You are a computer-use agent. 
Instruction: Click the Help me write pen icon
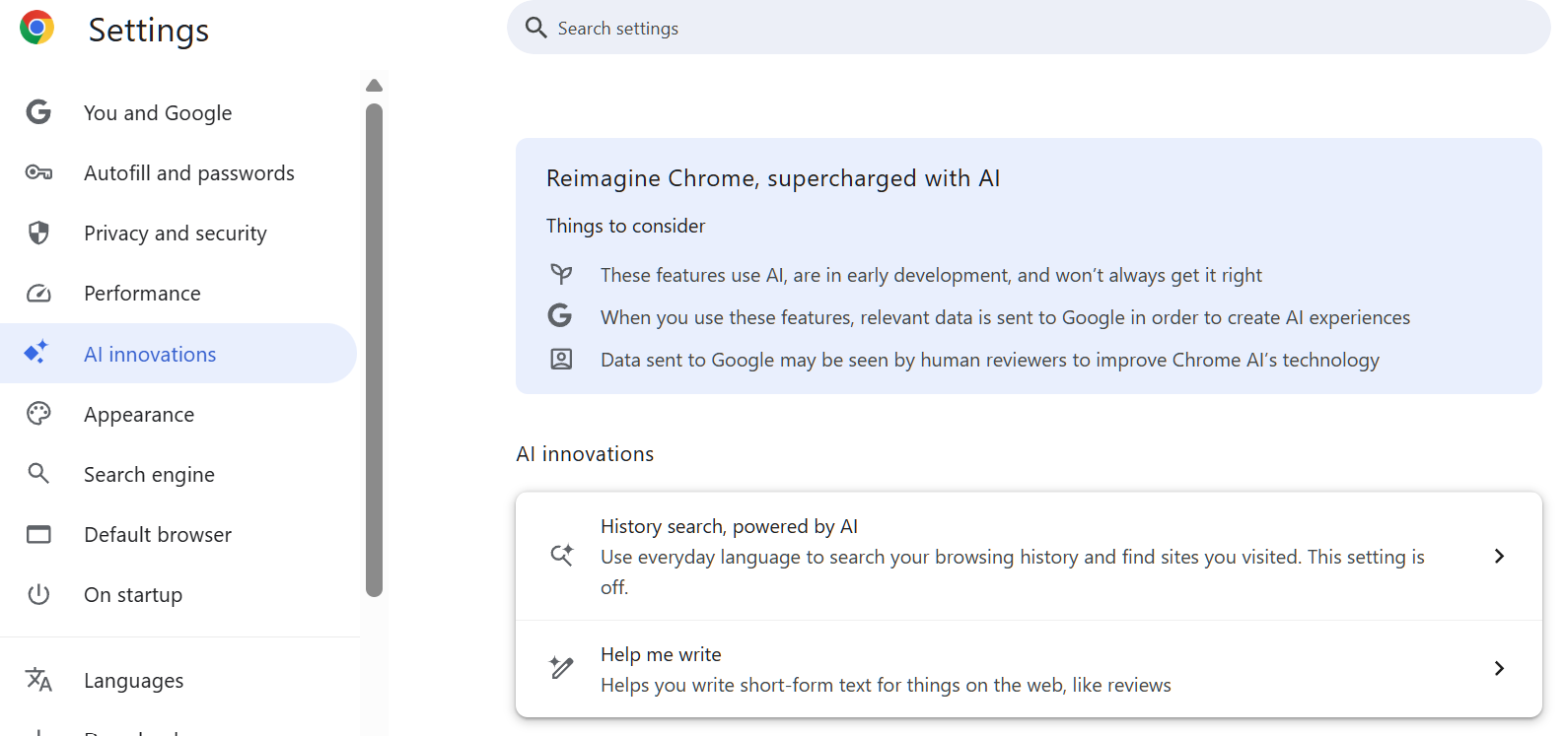click(x=561, y=668)
